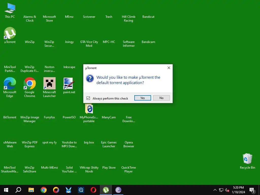The image size is (260, 195).
Task: Click No in the µTorrent dialog
Action: pyautogui.click(x=161, y=98)
